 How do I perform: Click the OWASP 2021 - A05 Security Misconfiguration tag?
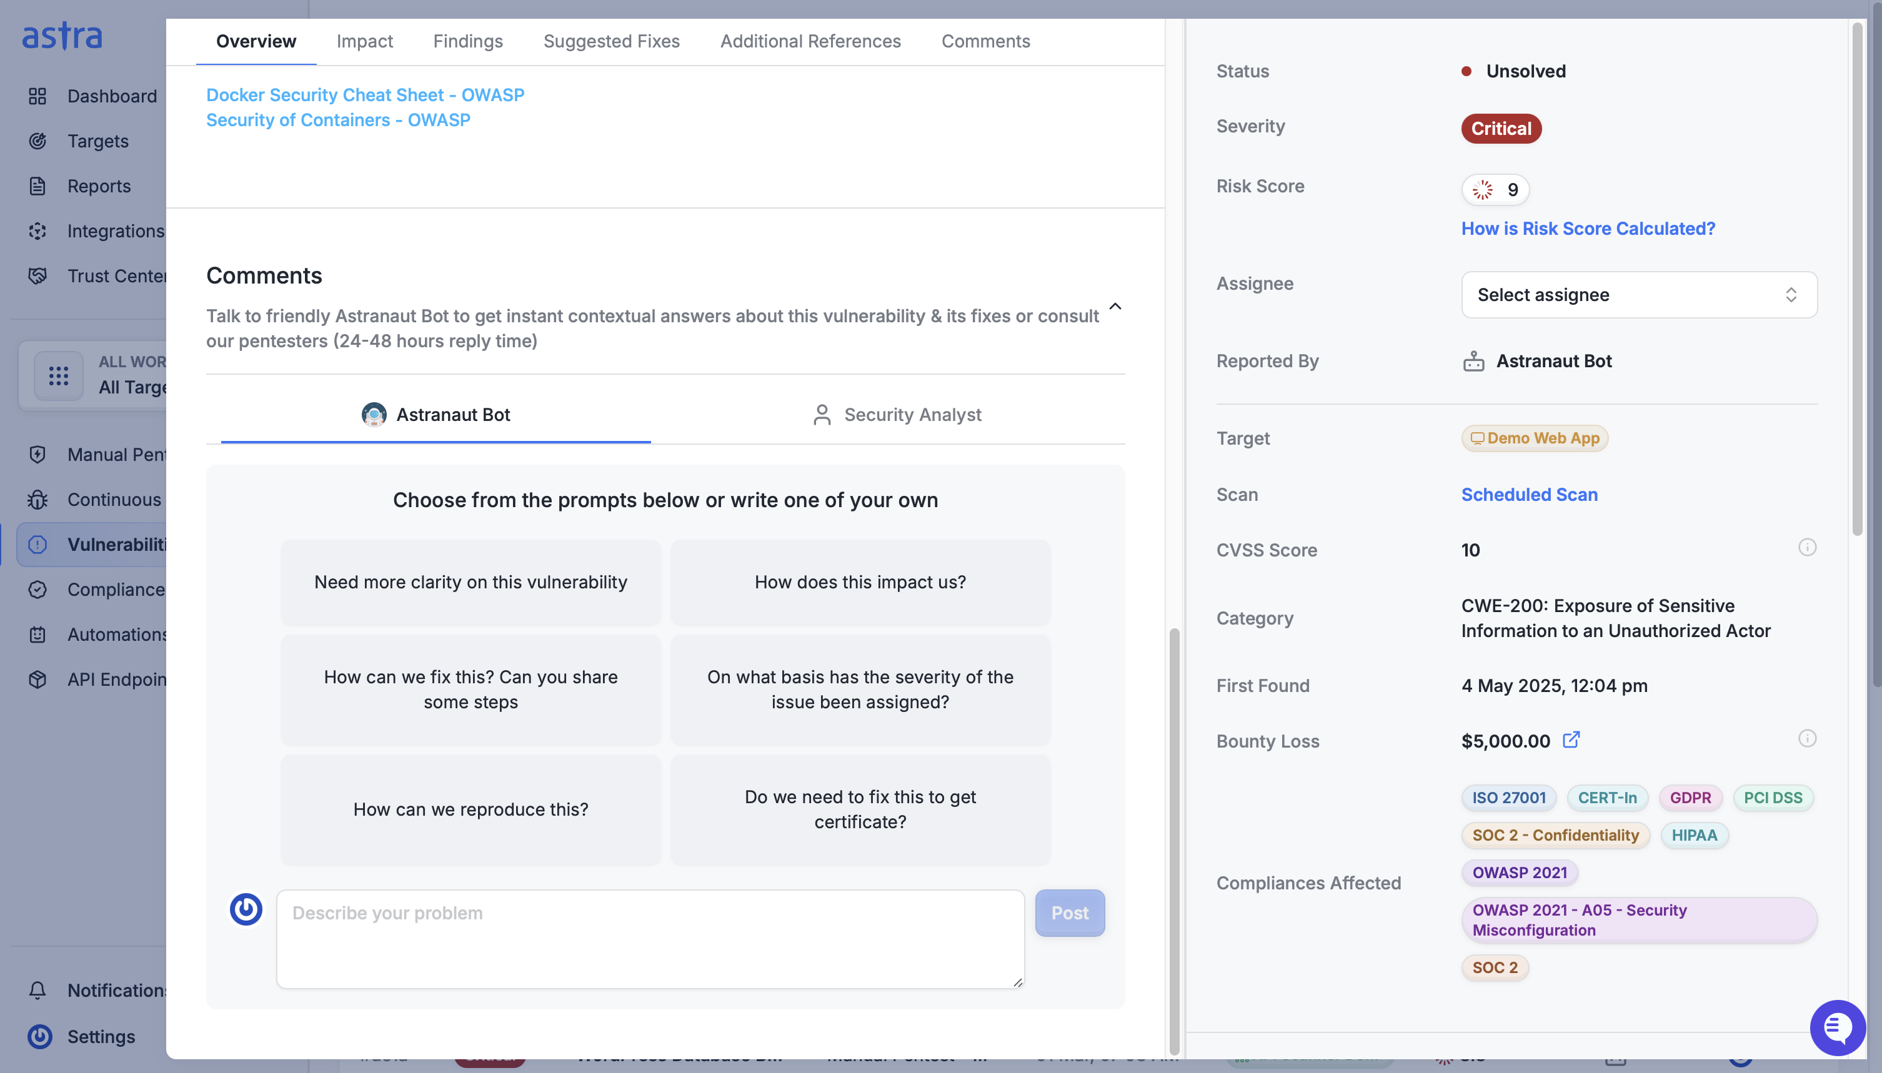(x=1639, y=920)
